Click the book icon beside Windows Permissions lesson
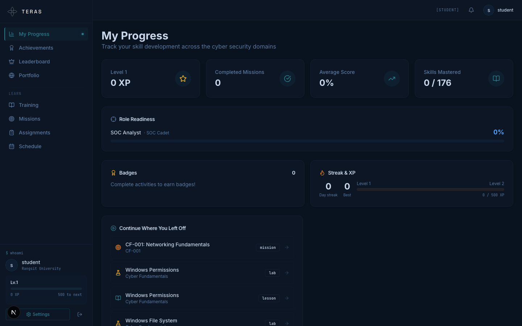The image size is (522, 326). click(118, 298)
